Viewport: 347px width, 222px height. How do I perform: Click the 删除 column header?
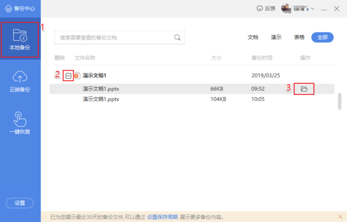point(60,58)
